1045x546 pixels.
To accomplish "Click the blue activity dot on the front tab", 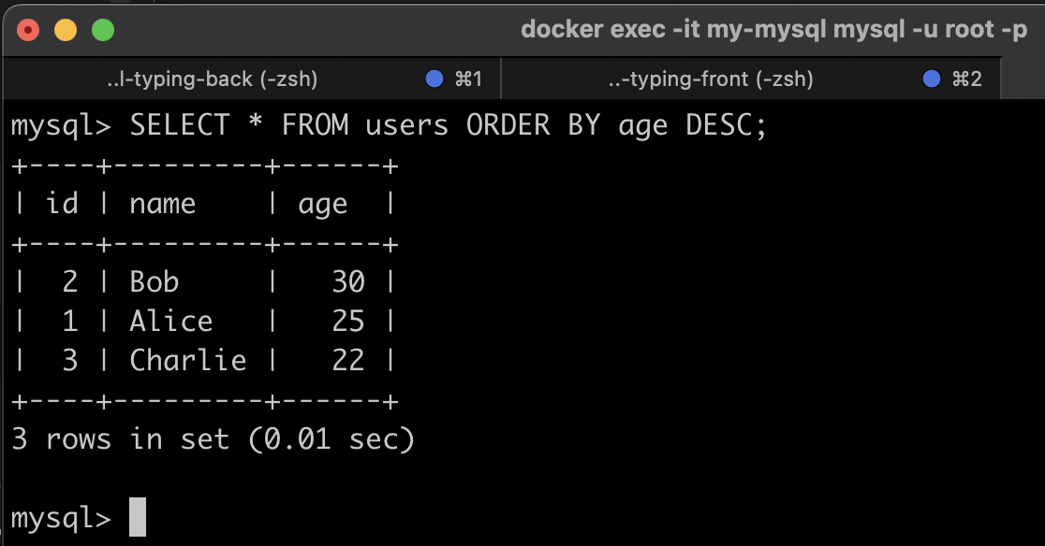I will pos(930,79).
